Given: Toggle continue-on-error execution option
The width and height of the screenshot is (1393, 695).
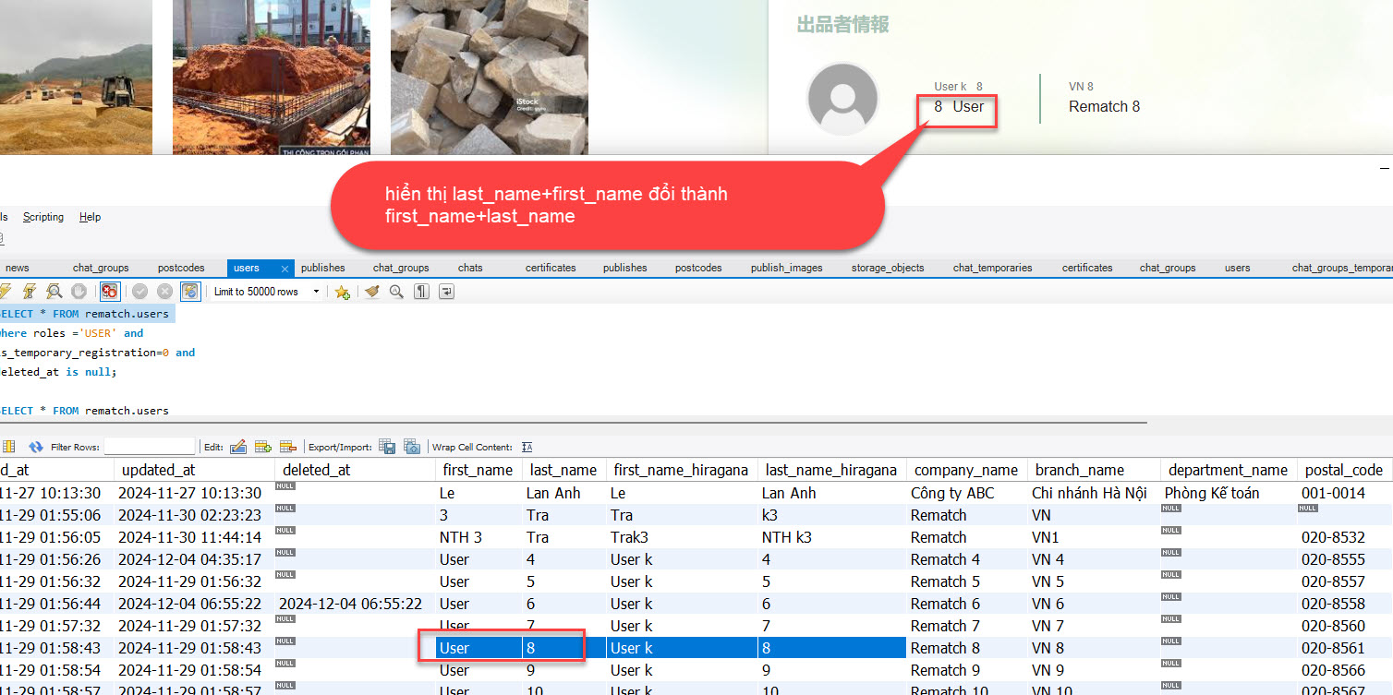Looking at the screenshot, I should [110, 292].
